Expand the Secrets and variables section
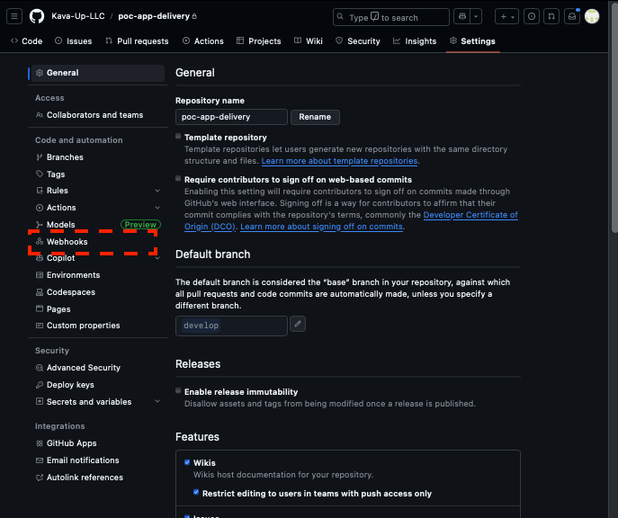The width and height of the screenshot is (618, 518). [x=157, y=402]
